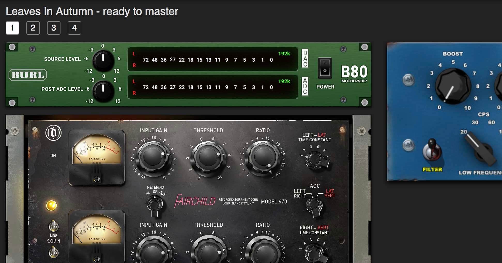Click the ADC label on Burl unit
Image resolution: width=502 pixels, height=263 pixels.
[x=305, y=86]
